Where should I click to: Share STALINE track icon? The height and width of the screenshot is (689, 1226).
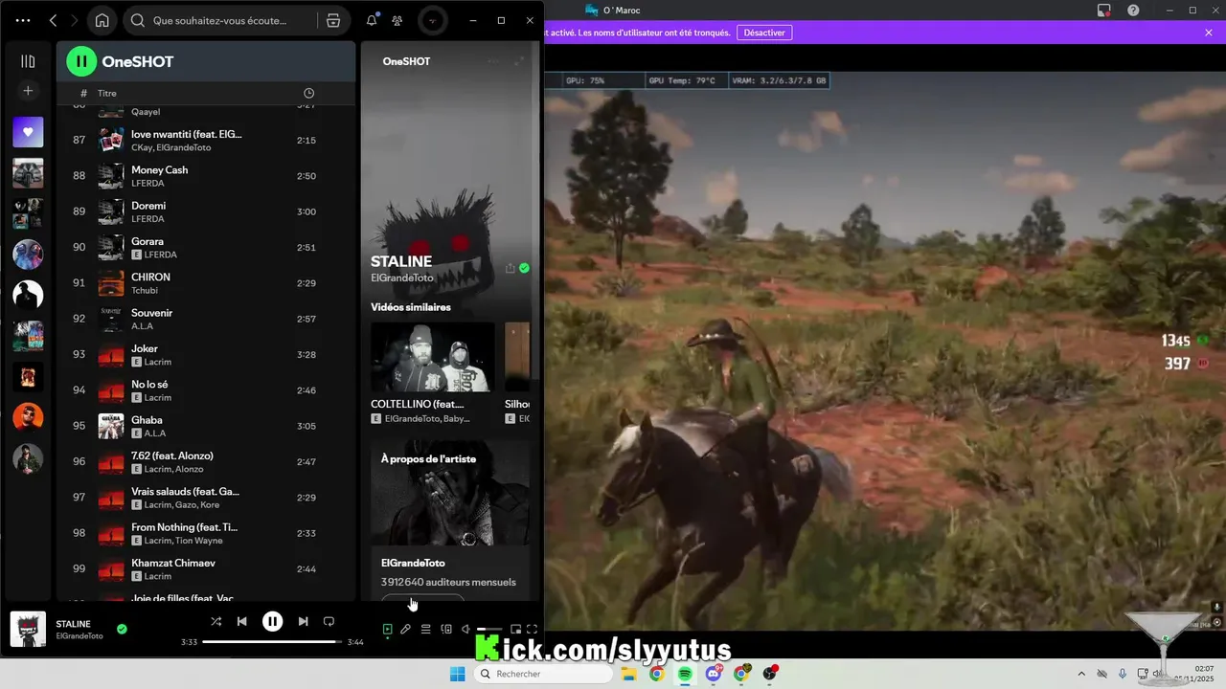pyautogui.click(x=510, y=269)
